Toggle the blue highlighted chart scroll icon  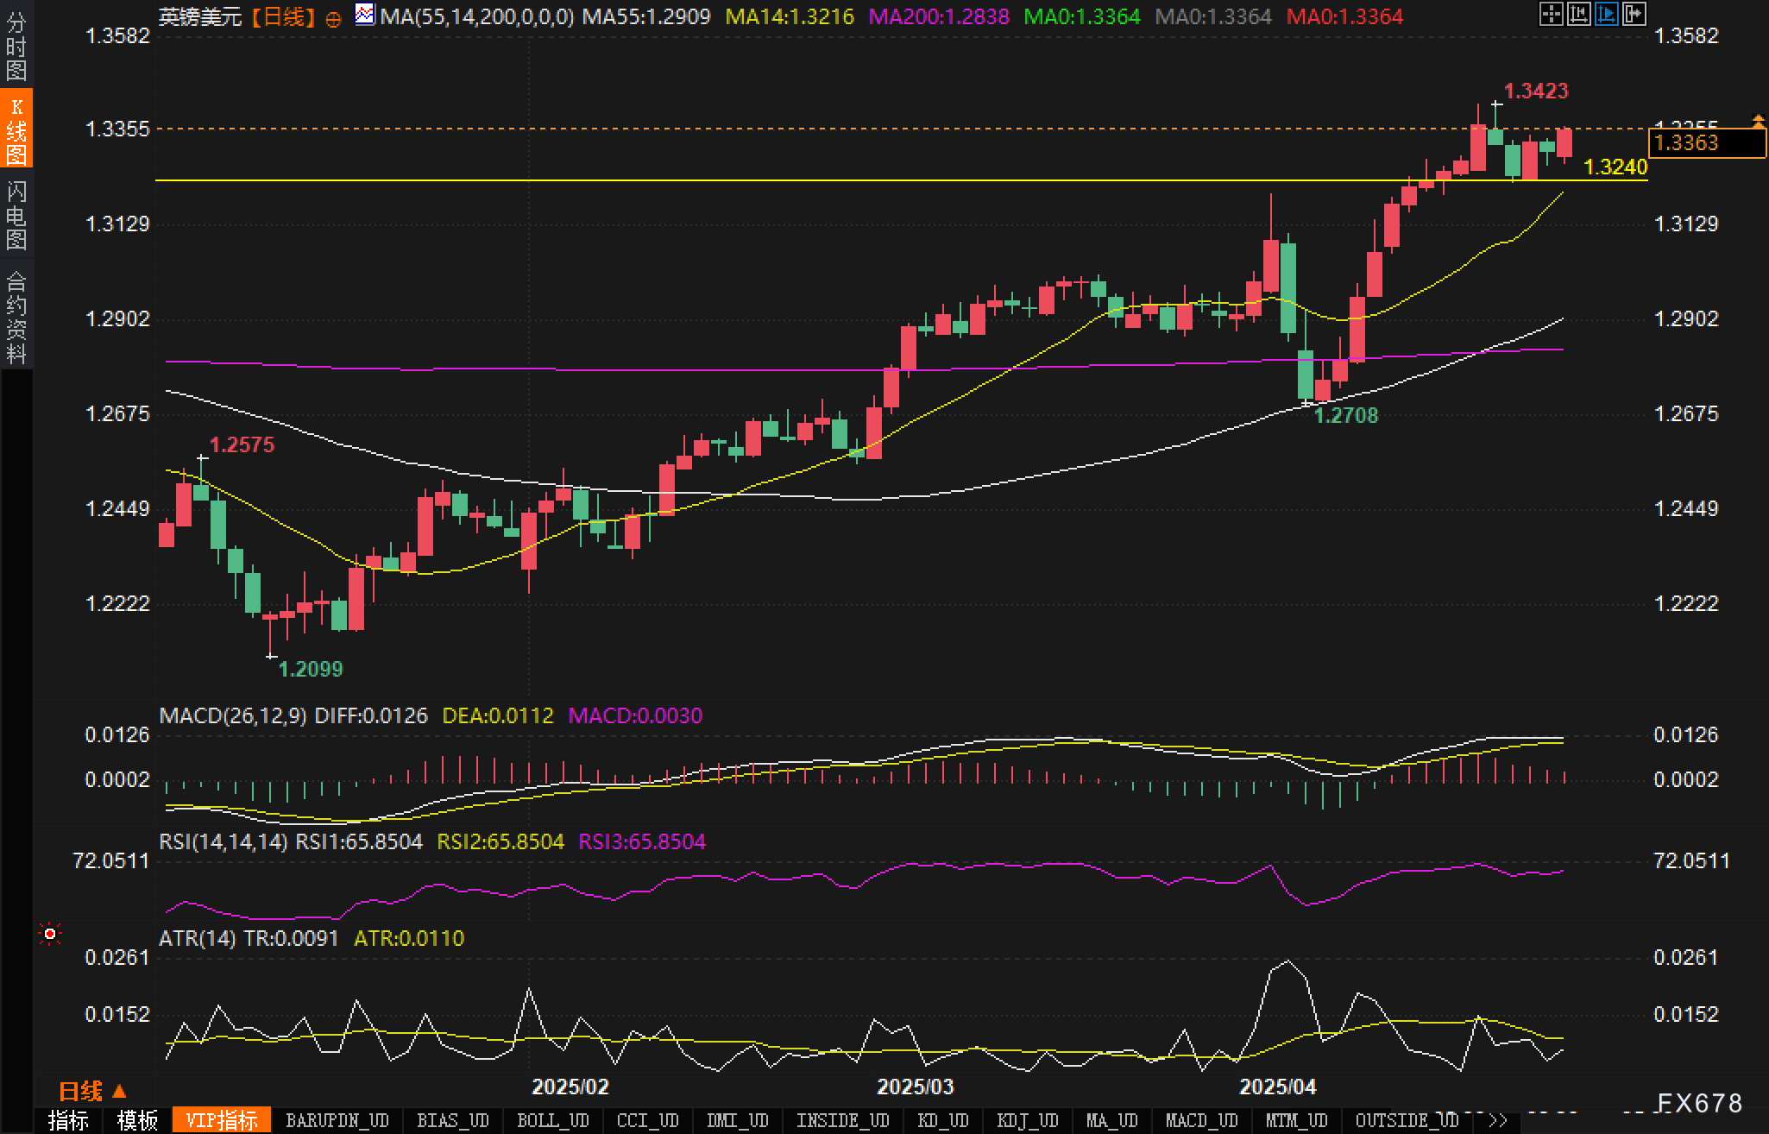click(x=1606, y=14)
